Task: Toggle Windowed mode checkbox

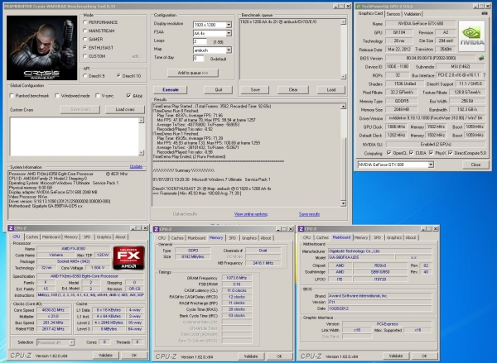Action: click(57, 96)
